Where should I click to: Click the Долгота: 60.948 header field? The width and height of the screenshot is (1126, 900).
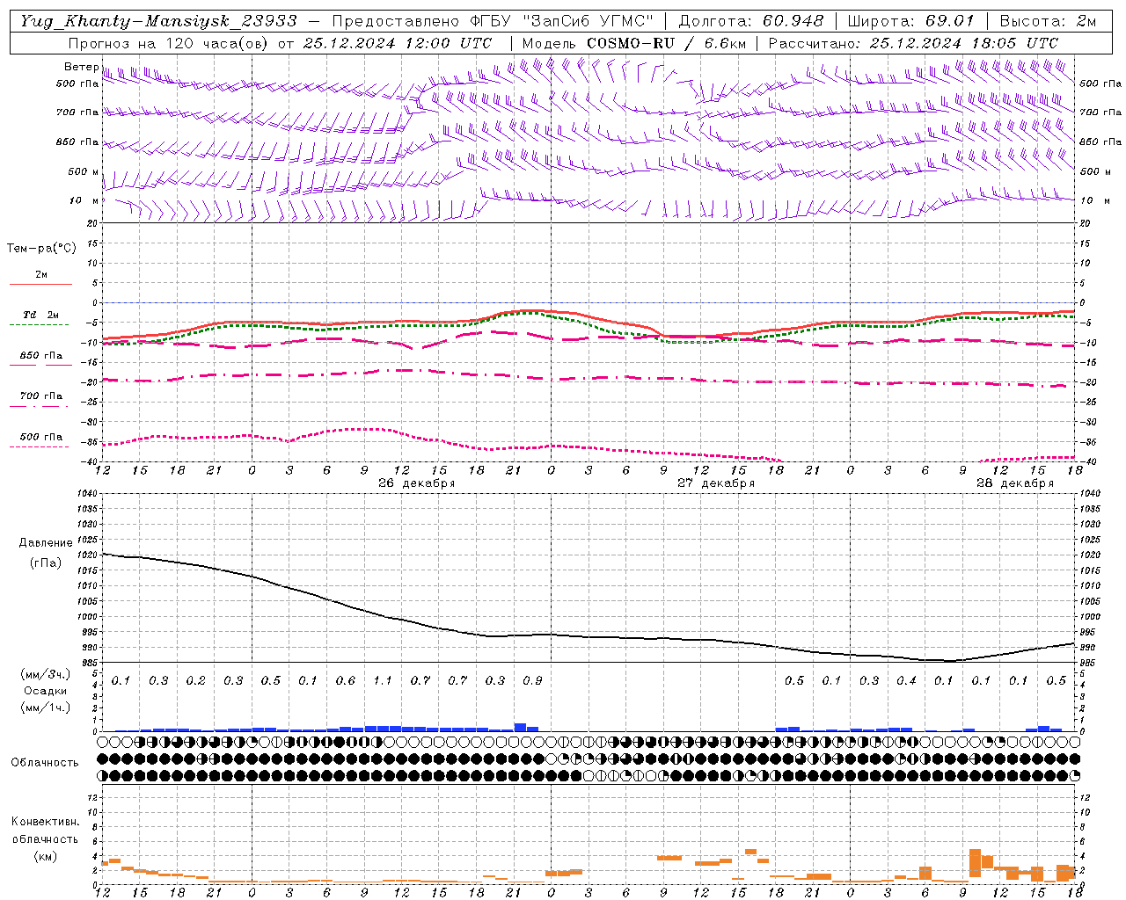[x=751, y=21]
